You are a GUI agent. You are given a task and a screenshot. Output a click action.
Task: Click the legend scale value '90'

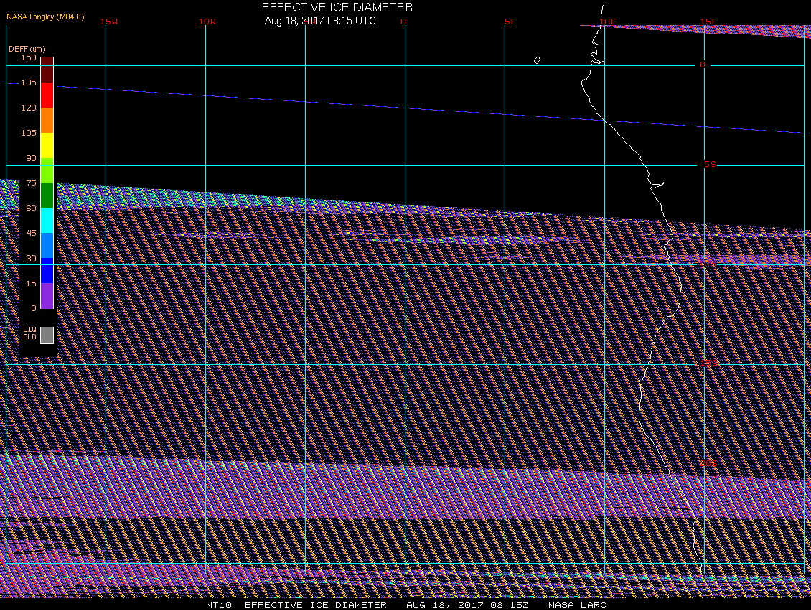(x=32, y=158)
